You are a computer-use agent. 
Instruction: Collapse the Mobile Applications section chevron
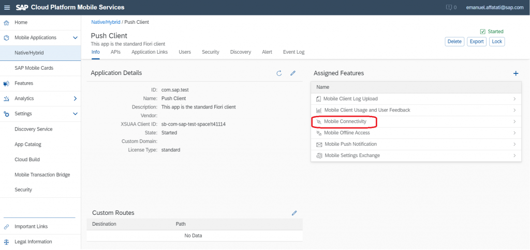[x=76, y=38]
